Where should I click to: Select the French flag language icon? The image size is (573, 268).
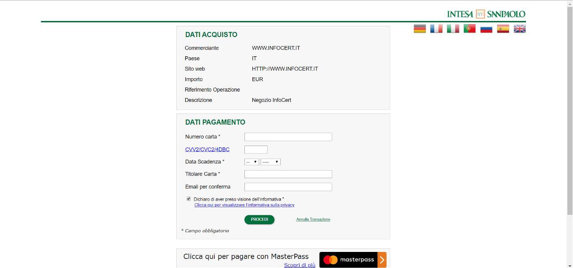coord(436,29)
